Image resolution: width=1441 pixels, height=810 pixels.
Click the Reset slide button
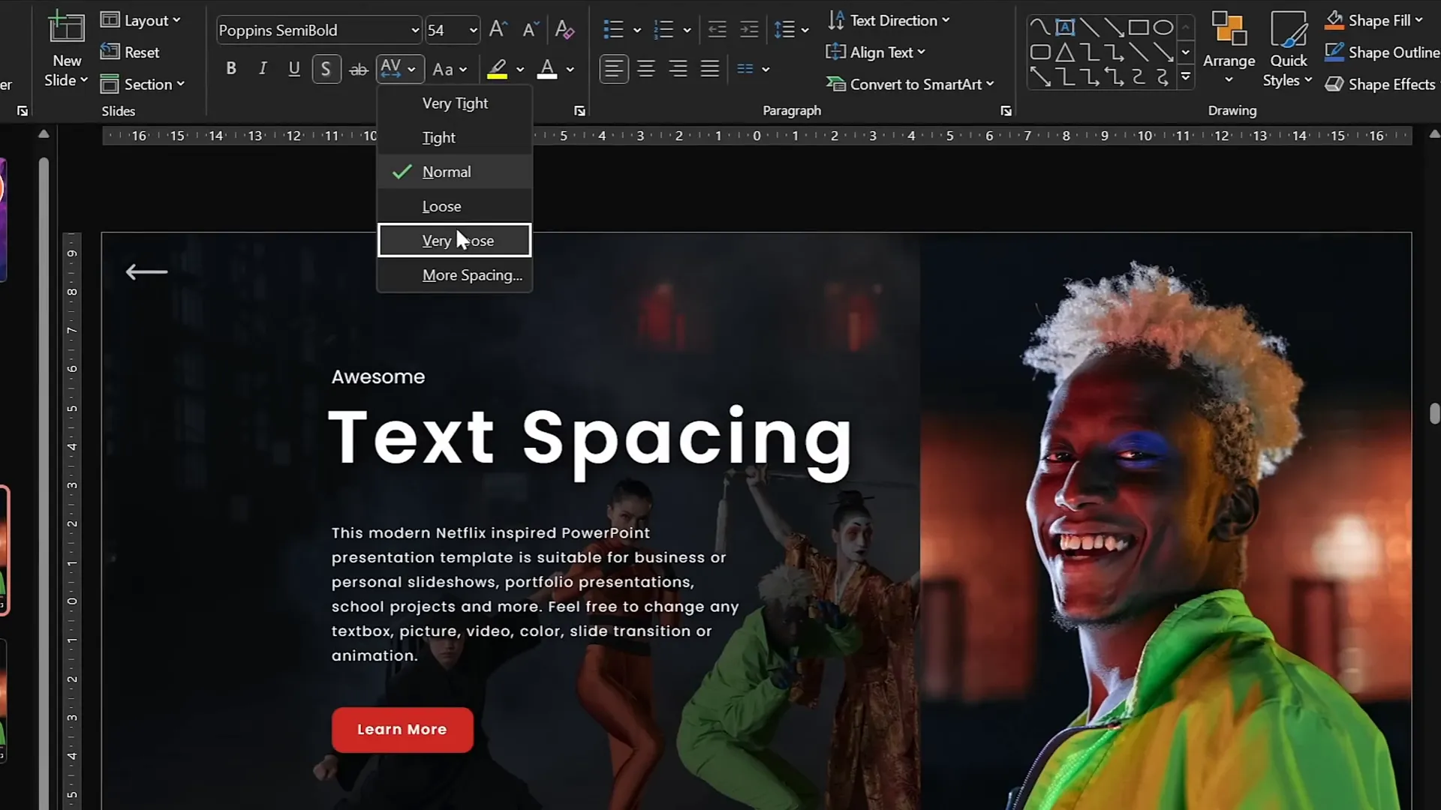130,52
